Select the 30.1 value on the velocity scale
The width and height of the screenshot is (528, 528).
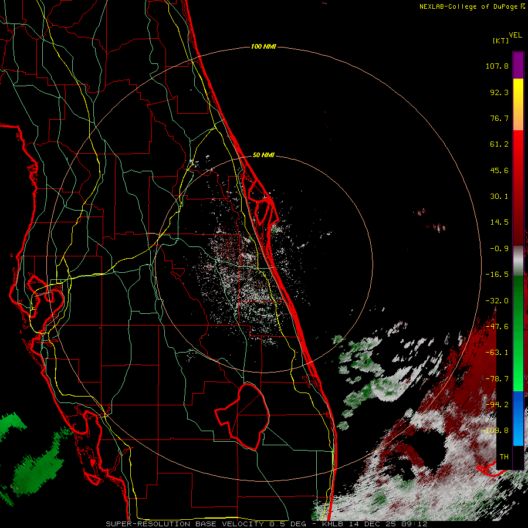[x=499, y=197]
